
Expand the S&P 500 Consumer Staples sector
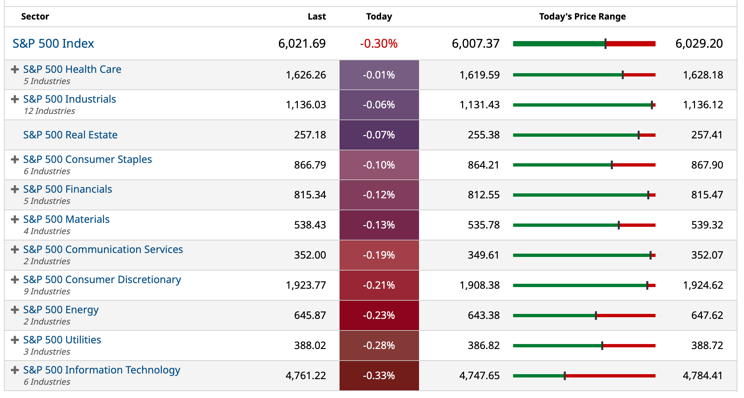pos(15,159)
